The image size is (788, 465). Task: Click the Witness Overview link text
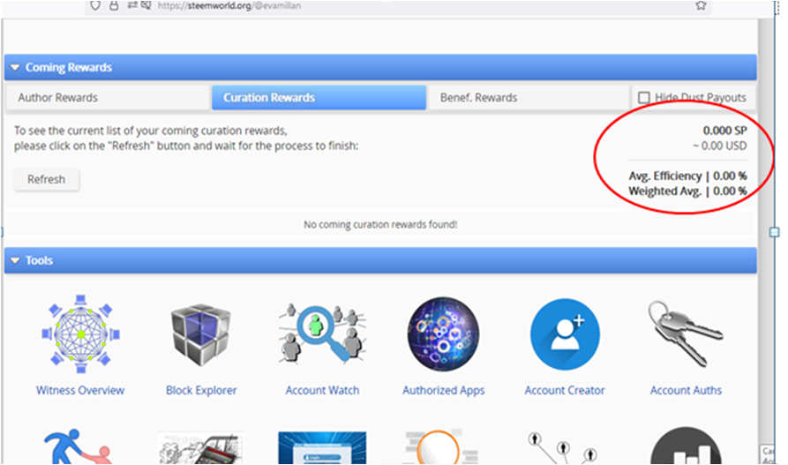click(x=80, y=390)
